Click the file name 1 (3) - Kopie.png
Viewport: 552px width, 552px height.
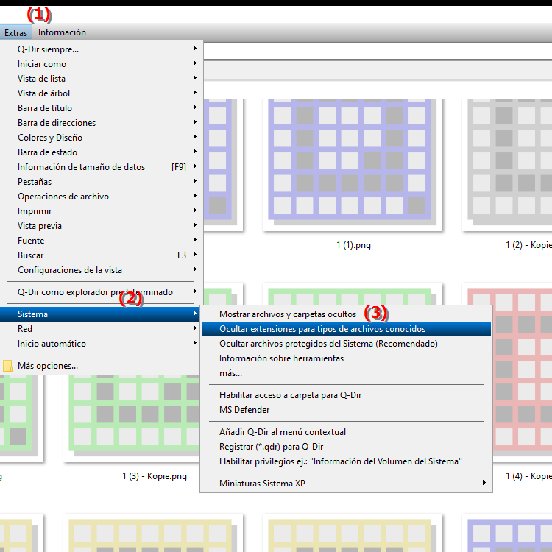click(x=155, y=476)
